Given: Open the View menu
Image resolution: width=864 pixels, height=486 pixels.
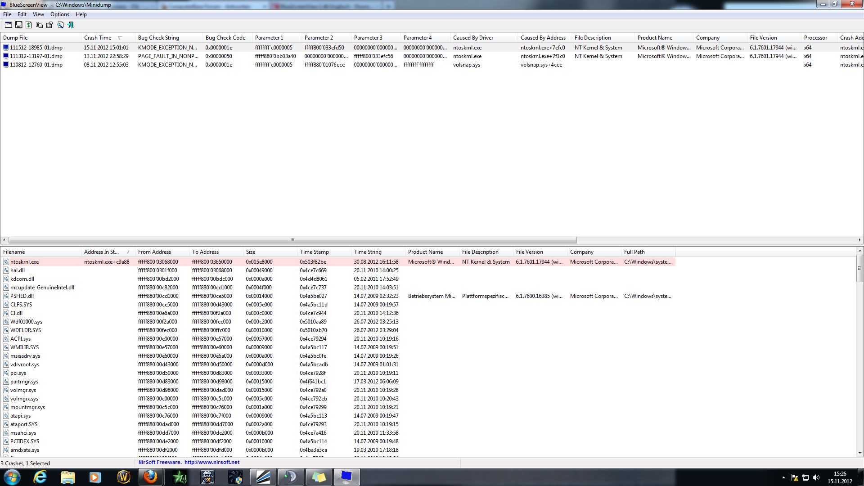Looking at the screenshot, I should [38, 14].
